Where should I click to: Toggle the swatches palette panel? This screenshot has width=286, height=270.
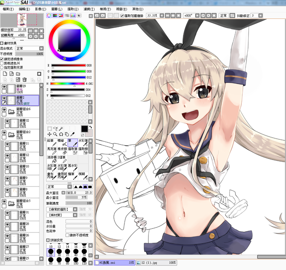pyautogui.click(x=73, y=16)
